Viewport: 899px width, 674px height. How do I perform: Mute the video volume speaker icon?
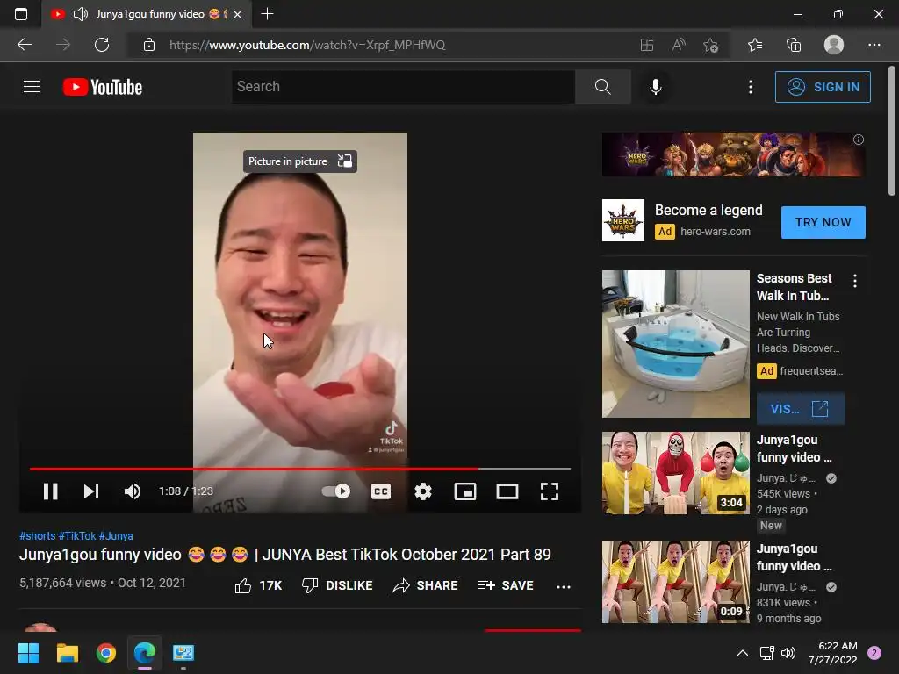[x=133, y=491]
